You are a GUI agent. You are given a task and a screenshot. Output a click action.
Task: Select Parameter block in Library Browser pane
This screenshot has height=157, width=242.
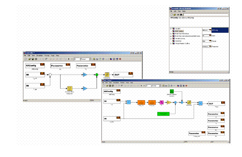pos(210,46)
